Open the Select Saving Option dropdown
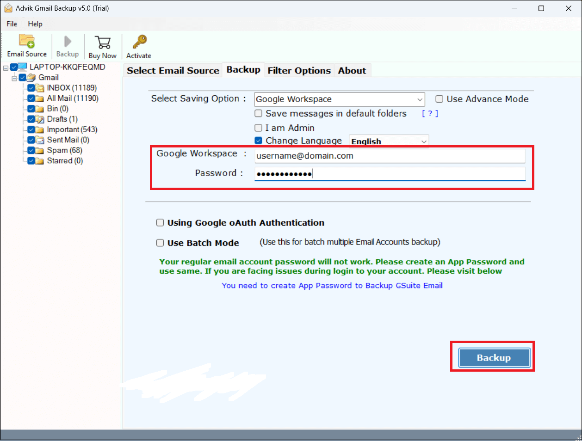 point(340,99)
